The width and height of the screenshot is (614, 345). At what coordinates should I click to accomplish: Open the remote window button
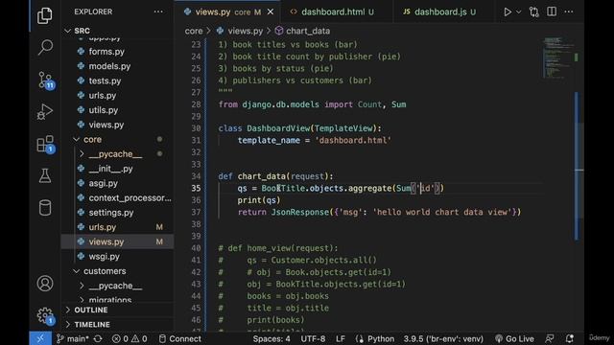pos(40,338)
